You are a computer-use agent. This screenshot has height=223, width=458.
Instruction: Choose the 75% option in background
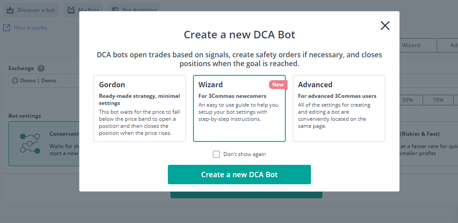pos(438,100)
